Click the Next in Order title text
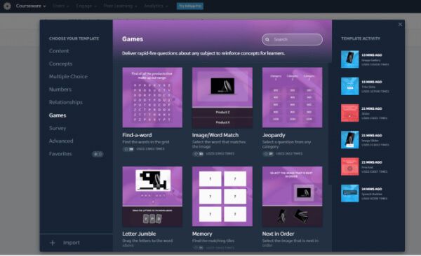This screenshot has width=421, height=256. point(278,234)
